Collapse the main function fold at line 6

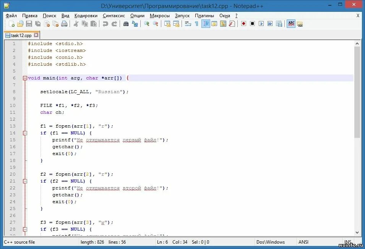tap(25, 78)
